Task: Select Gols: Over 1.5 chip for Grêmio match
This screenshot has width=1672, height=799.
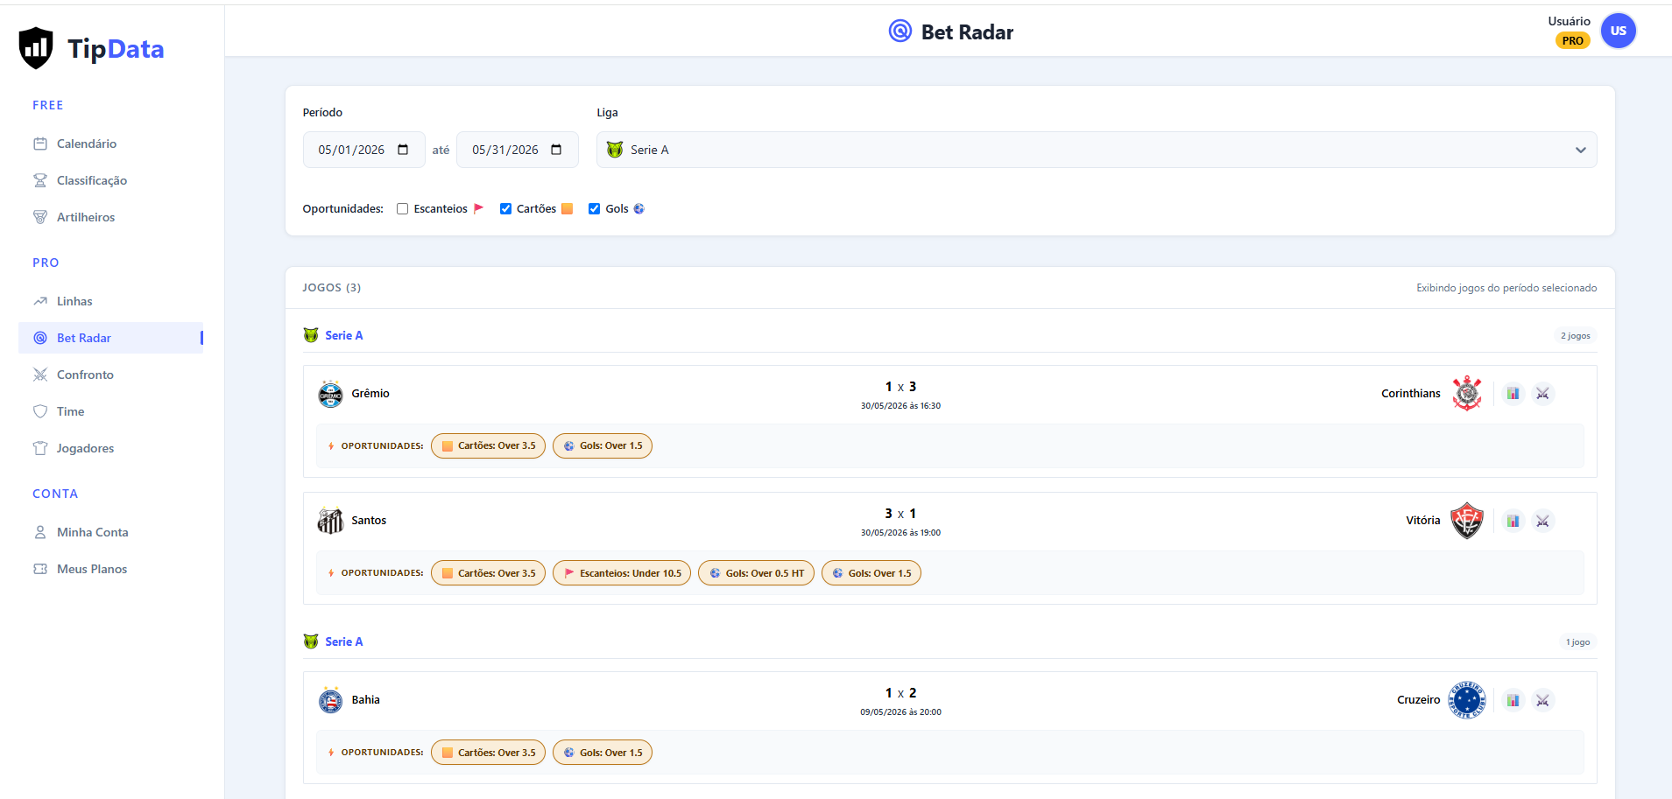Action: point(602,445)
